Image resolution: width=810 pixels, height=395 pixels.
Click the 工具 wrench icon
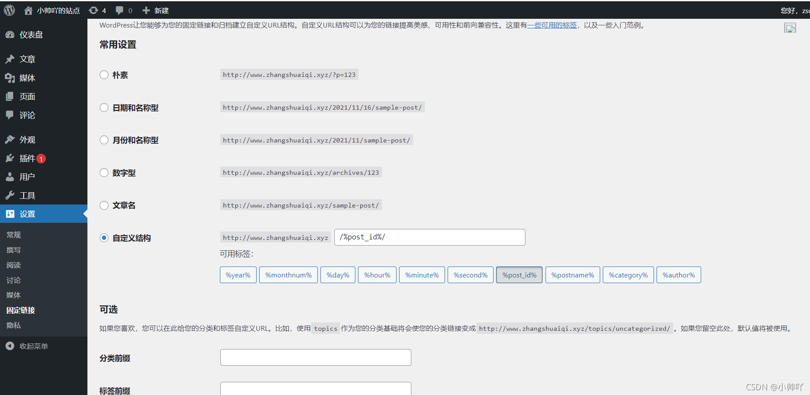coord(10,195)
